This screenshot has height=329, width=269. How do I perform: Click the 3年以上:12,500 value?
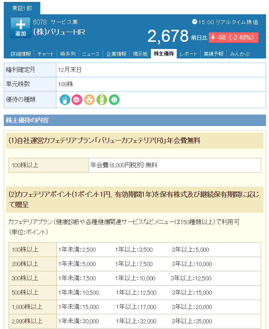(191, 278)
